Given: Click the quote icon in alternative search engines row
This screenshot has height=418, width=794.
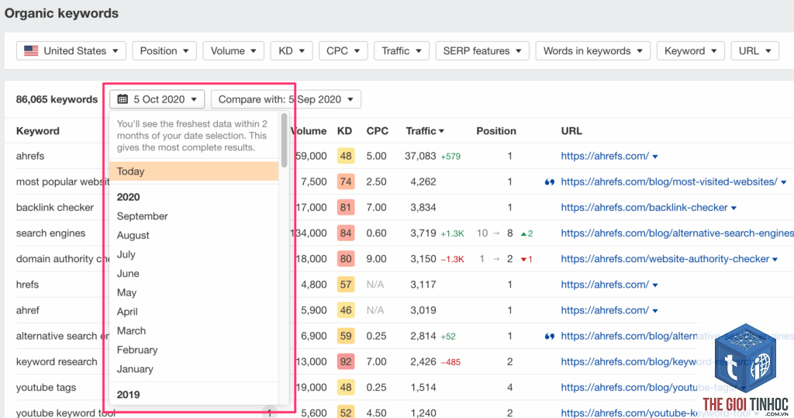Looking at the screenshot, I should (550, 337).
